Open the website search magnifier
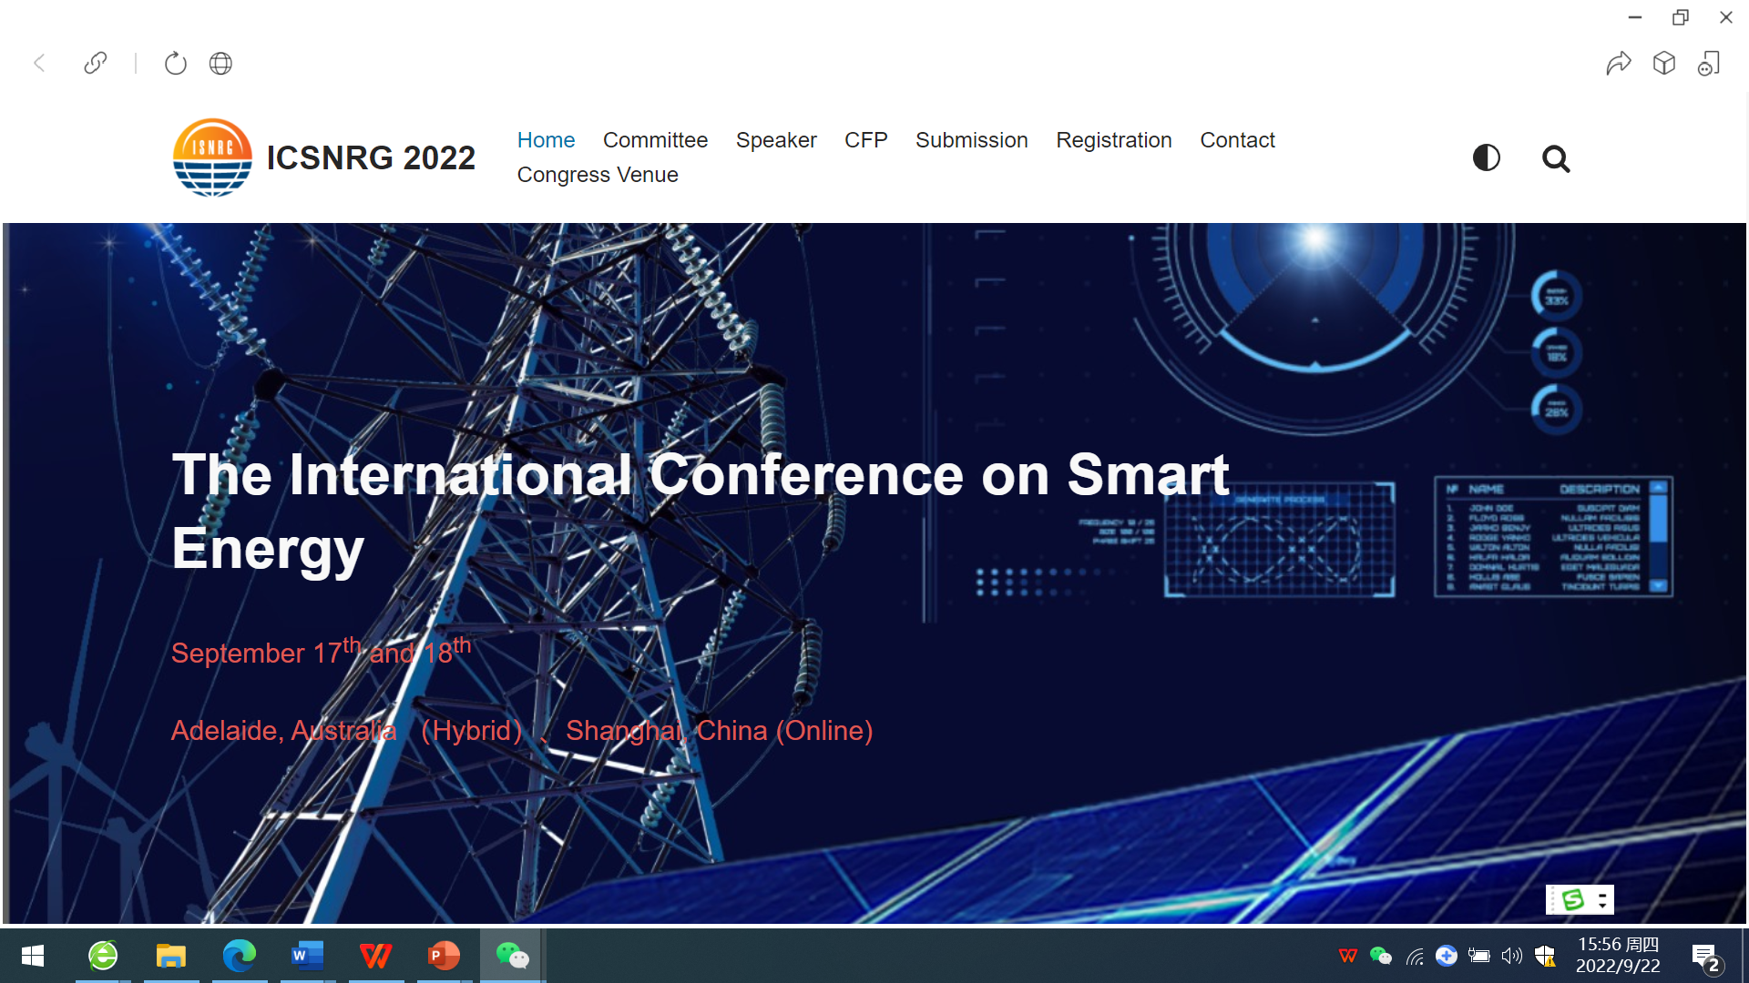The height and width of the screenshot is (983, 1749). tap(1556, 159)
